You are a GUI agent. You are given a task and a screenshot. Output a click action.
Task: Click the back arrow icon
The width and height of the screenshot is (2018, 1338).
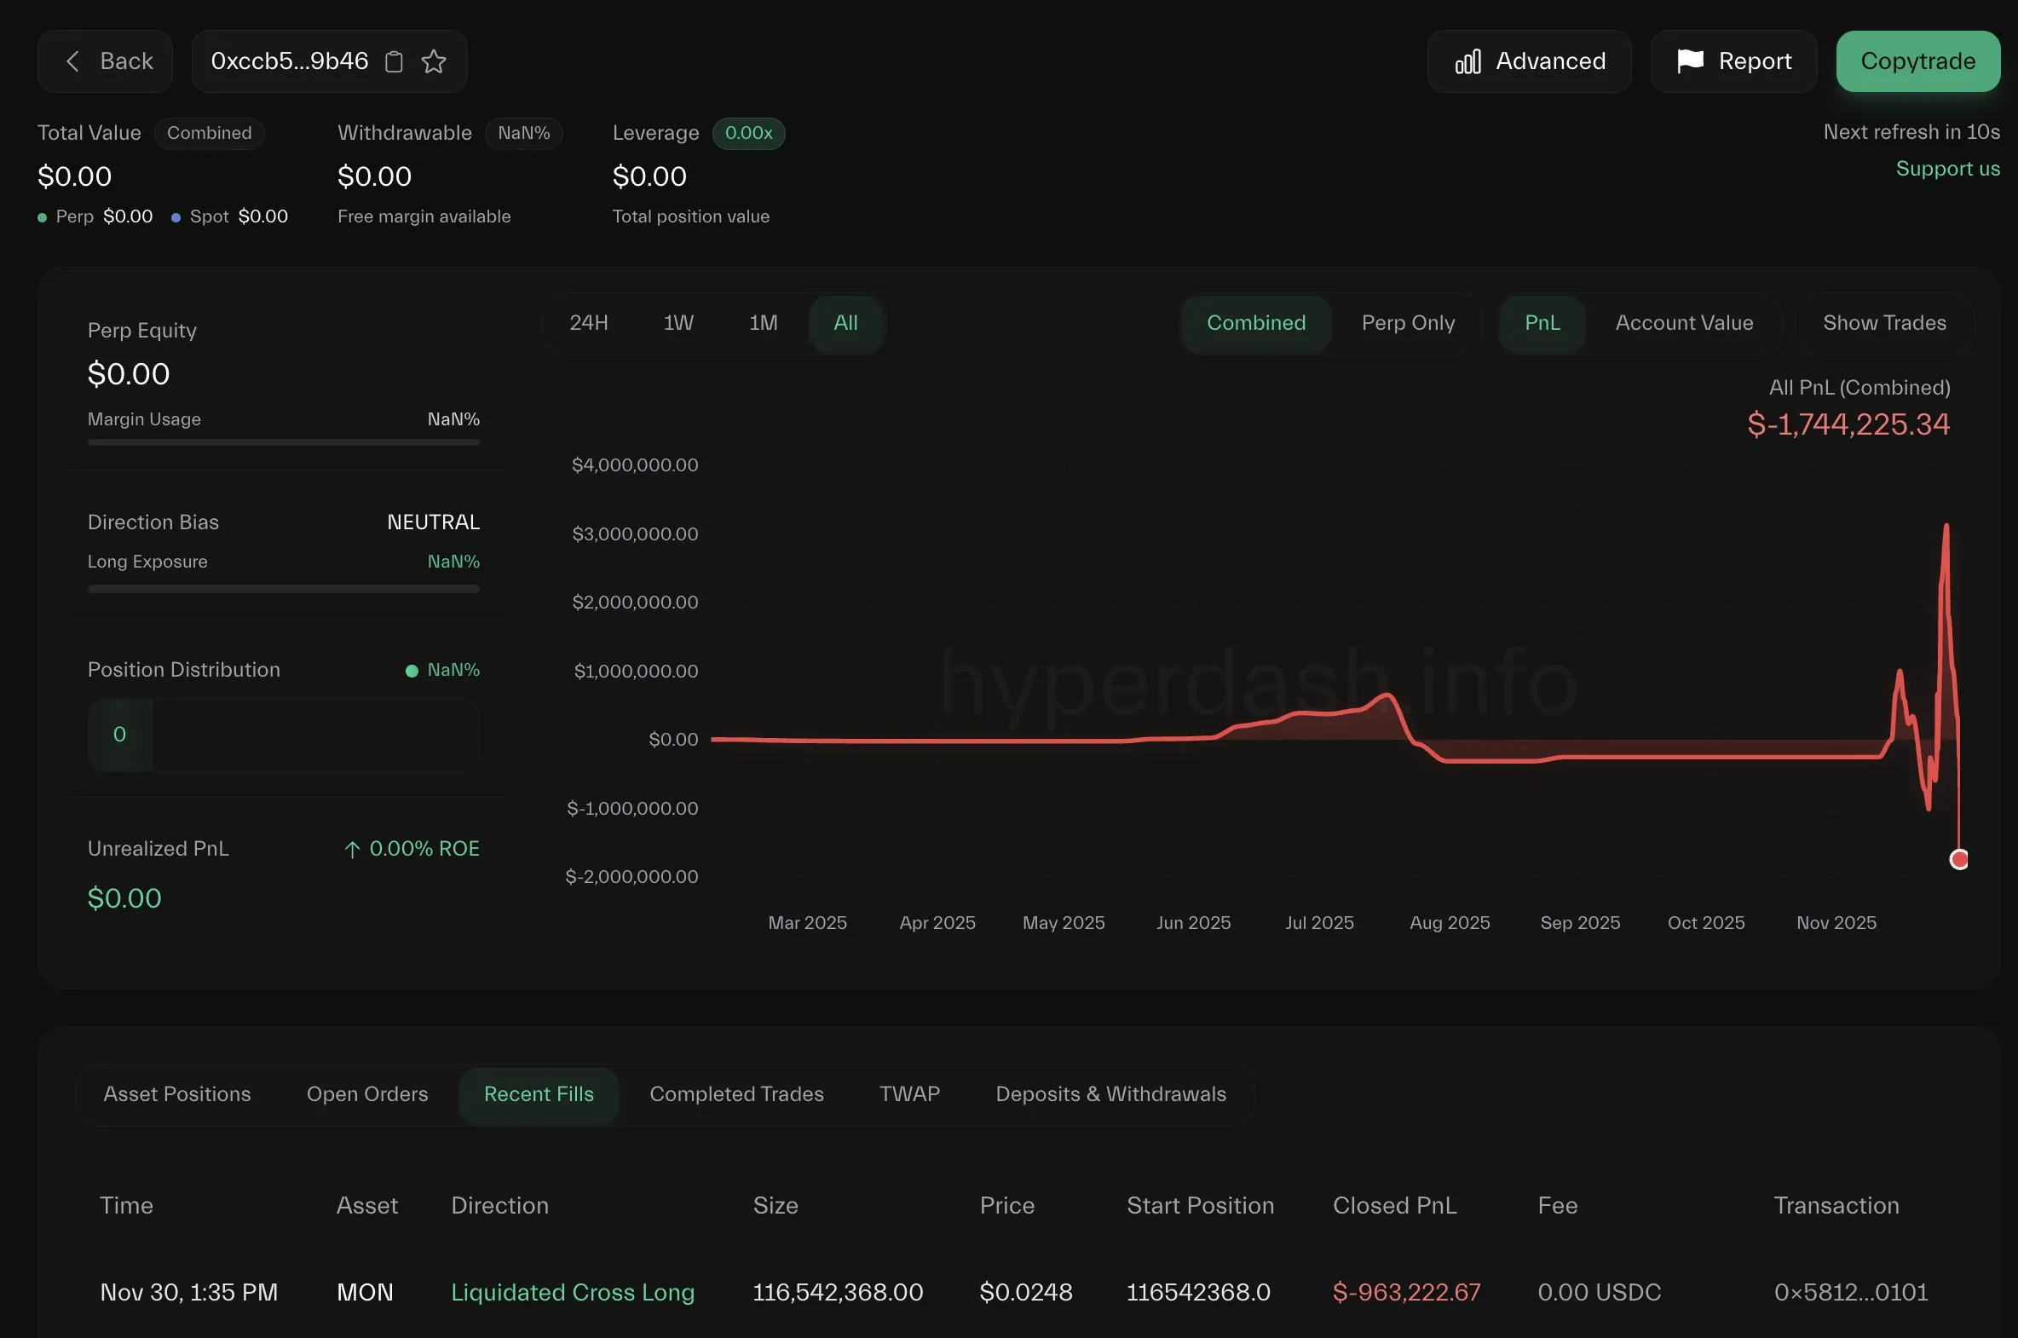click(73, 61)
